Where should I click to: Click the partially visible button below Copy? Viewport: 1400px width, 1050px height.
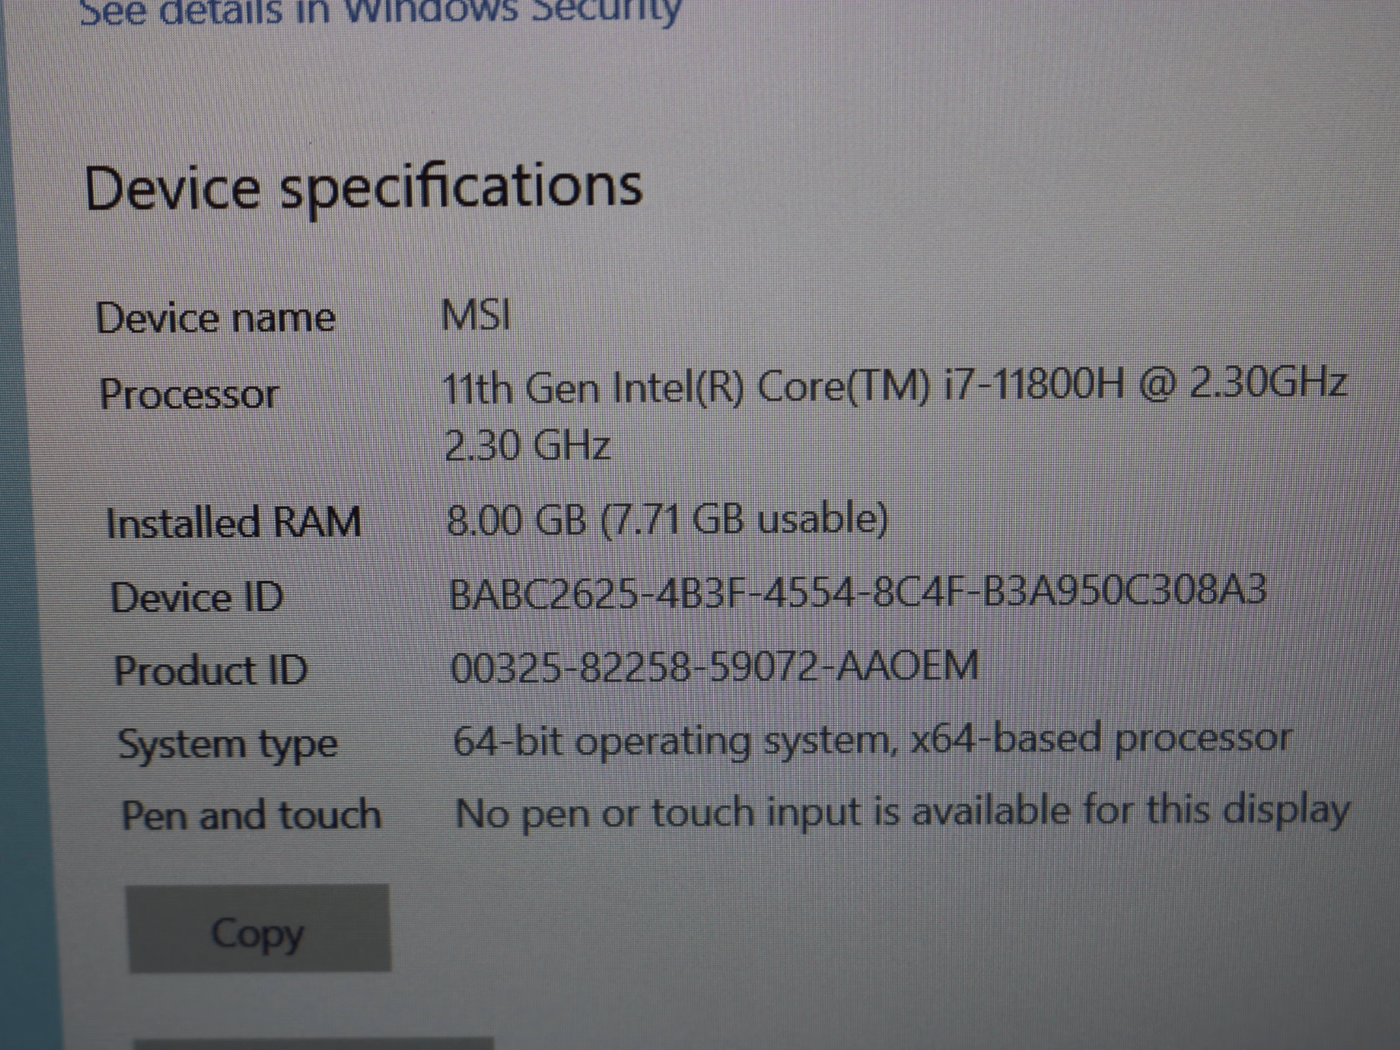pyautogui.click(x=313, y=1043)
